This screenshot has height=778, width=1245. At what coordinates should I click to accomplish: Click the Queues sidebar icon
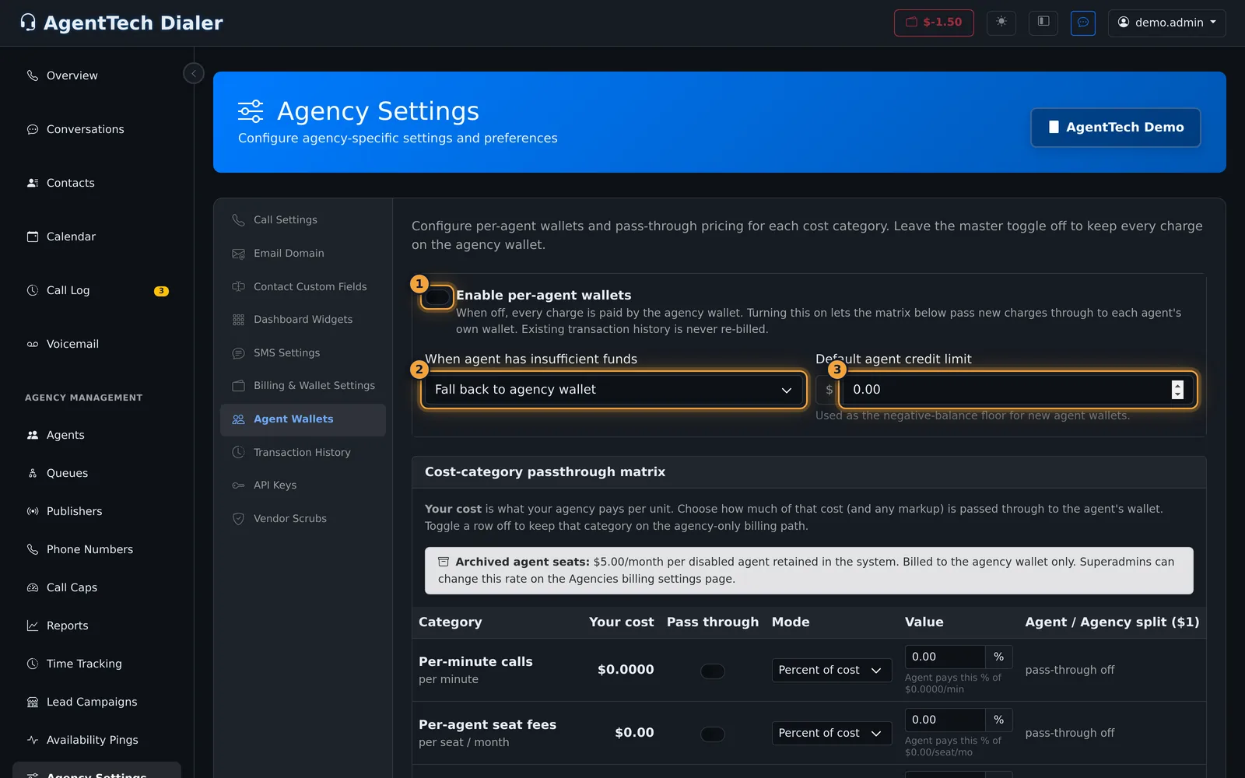(33, 473)
